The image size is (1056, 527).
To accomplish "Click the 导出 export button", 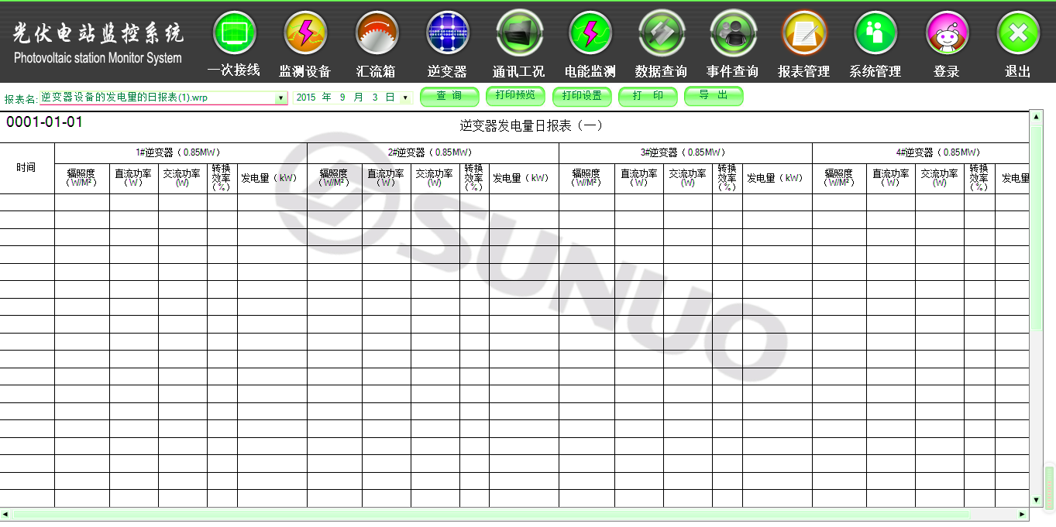I will (x=714, y=96).
